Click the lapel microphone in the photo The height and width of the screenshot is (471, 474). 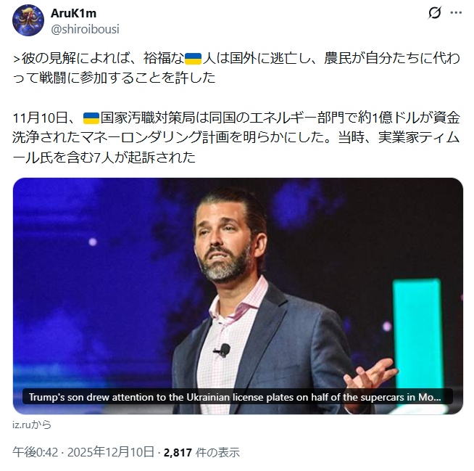[x=223, y=351]
